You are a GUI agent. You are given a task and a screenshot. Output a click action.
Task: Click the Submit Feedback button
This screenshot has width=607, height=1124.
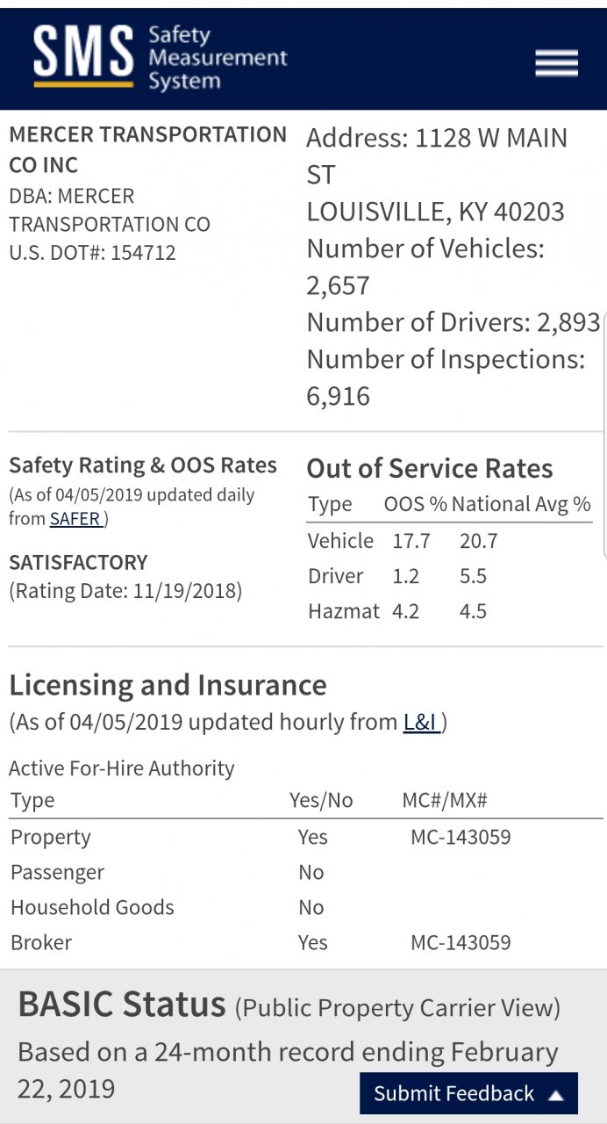coord(468,1093)
